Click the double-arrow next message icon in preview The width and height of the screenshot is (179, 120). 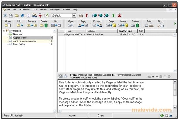[157, 77]
